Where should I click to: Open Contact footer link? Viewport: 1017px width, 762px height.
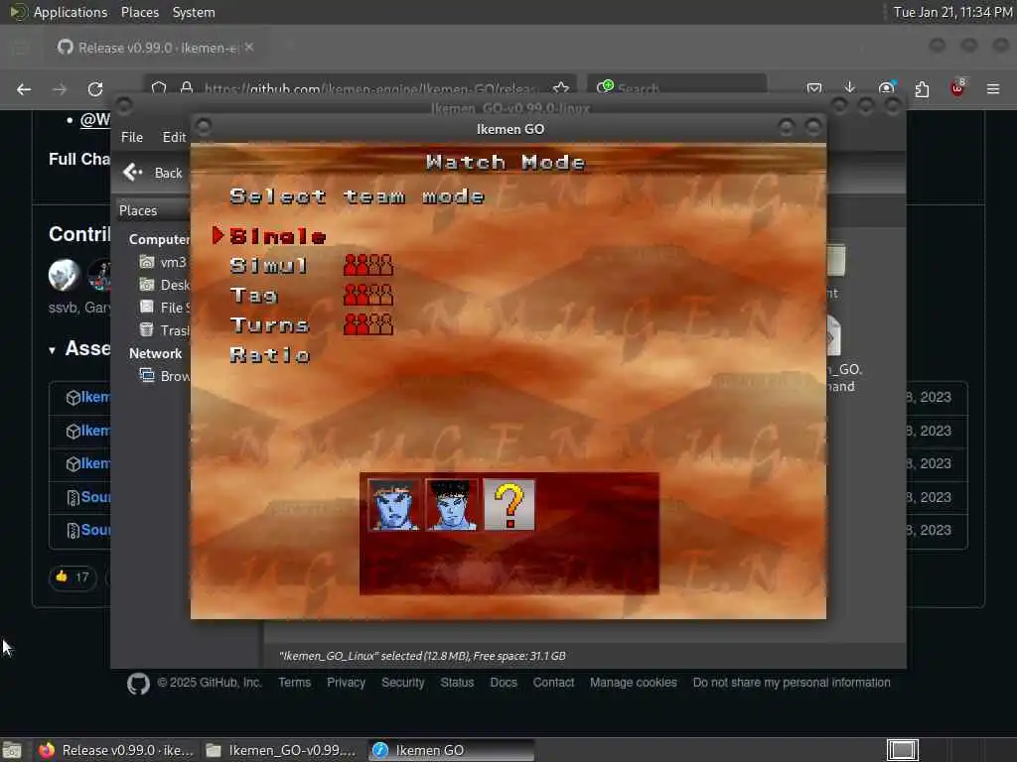point(553,683)
